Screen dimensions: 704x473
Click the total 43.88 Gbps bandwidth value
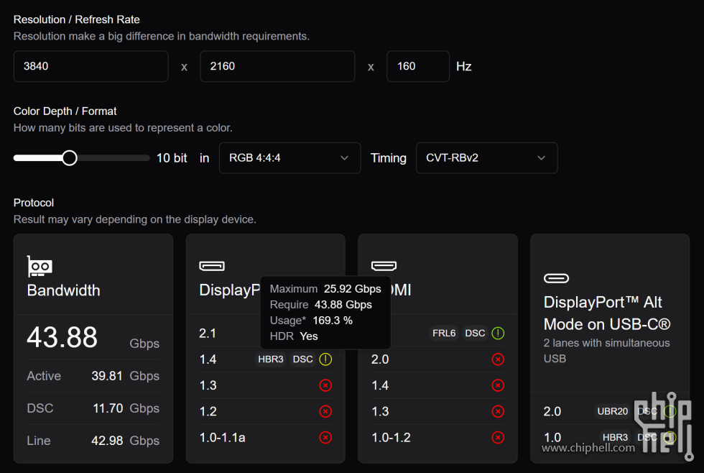pyautogui.click(x=62, y=337)
